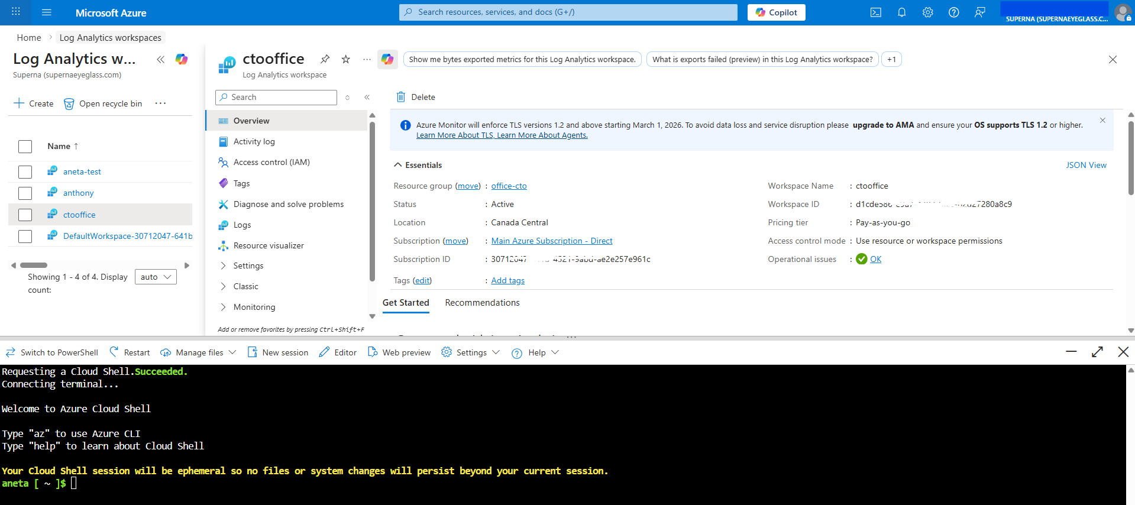
Task: Click the Delete trash icon
Action: point(401,97)
